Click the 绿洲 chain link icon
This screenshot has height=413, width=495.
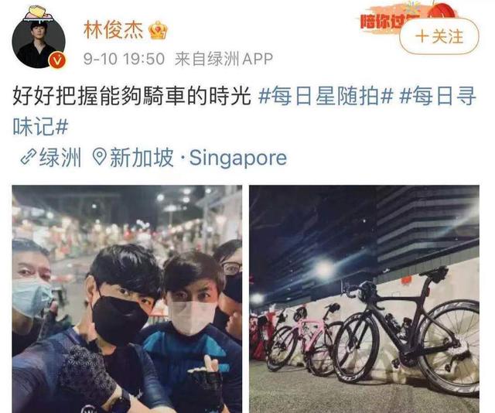(28, 157)
